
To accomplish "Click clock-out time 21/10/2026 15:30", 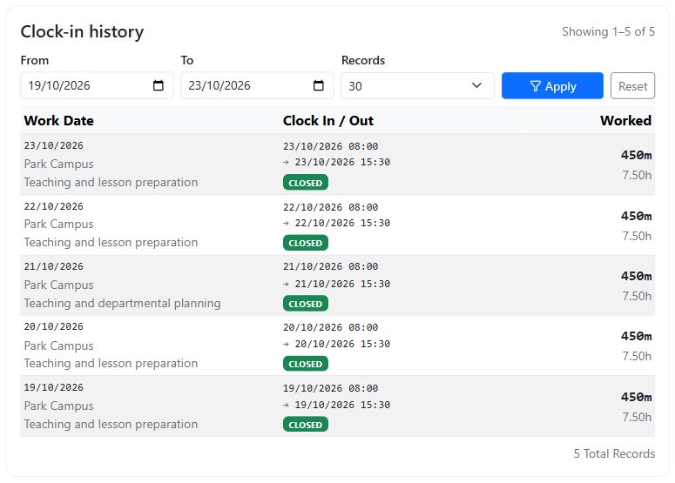I will click(342, 284).
